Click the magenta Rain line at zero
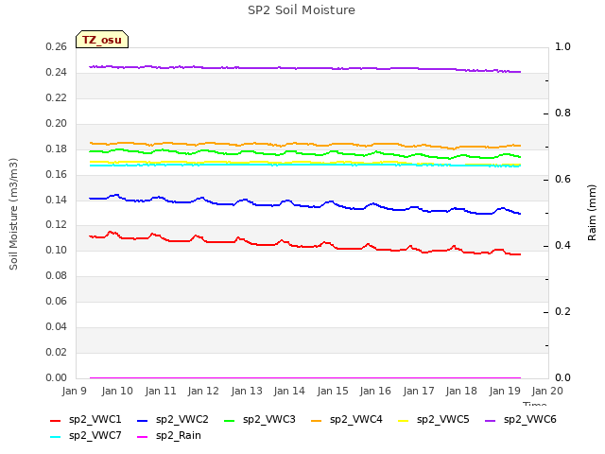 coord(304,378)
